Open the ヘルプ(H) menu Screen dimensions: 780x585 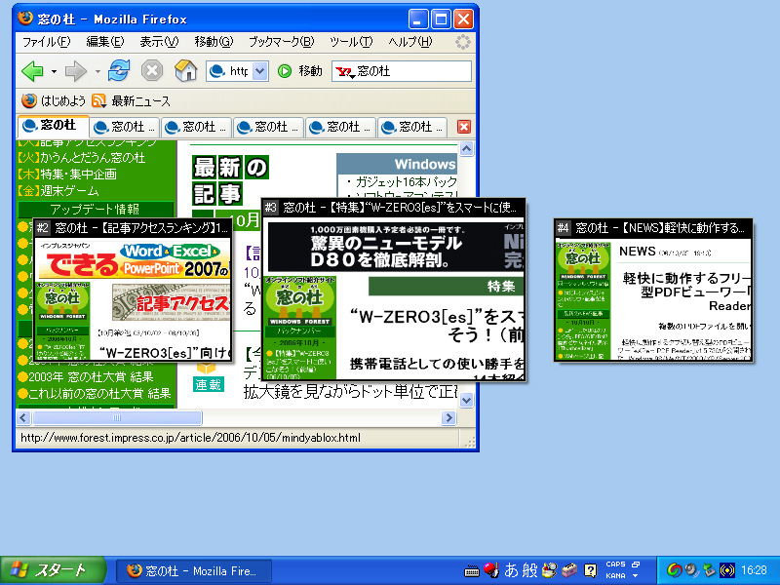[409, 42]
